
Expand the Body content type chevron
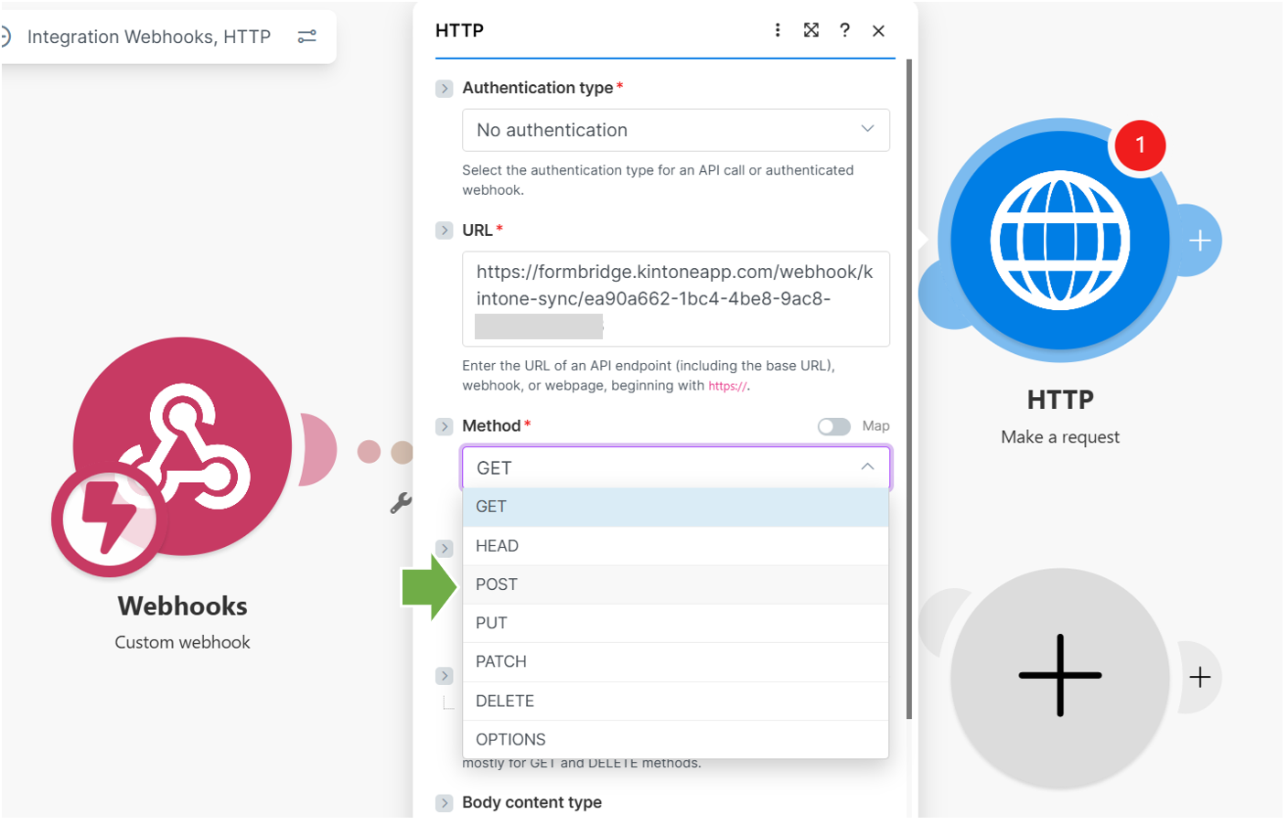(445, 803)
